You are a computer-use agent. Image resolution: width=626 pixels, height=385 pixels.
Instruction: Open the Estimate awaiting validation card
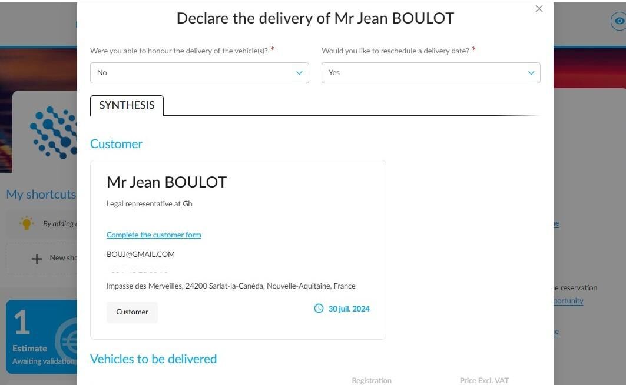[42, 337]
